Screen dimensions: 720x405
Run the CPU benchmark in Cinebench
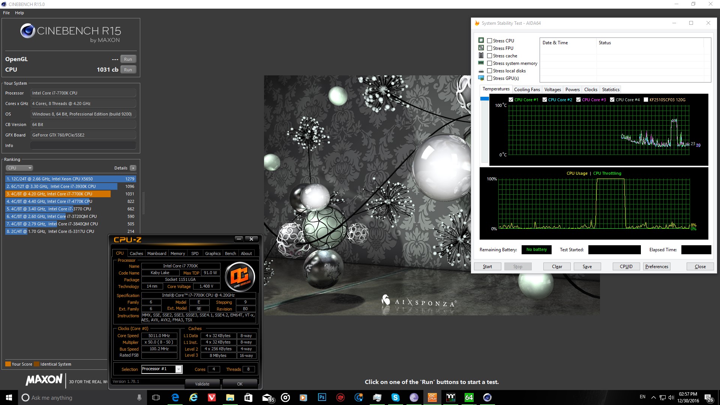click(x=128, y=69)
